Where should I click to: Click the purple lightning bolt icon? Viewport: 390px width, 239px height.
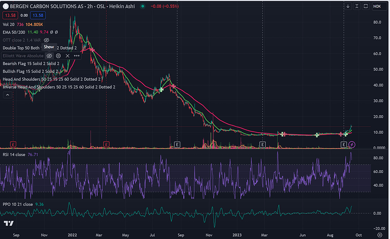pos(352,145)
